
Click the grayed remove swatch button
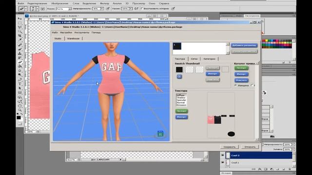[244, 52]
